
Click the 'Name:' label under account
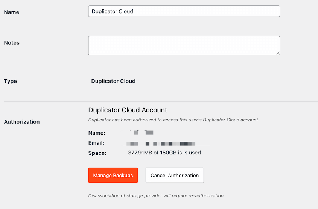tap(97, 133)
